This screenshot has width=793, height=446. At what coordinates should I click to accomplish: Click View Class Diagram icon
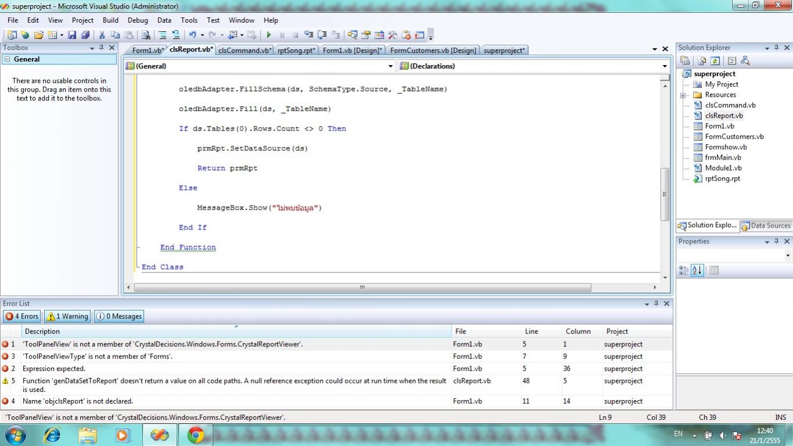point(745,60)
